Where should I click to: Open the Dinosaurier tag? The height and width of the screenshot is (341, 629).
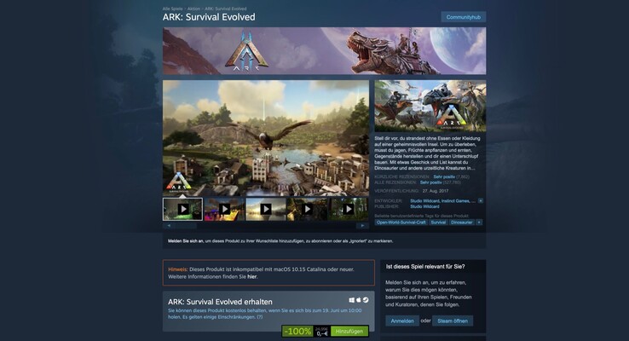[461, 223]
